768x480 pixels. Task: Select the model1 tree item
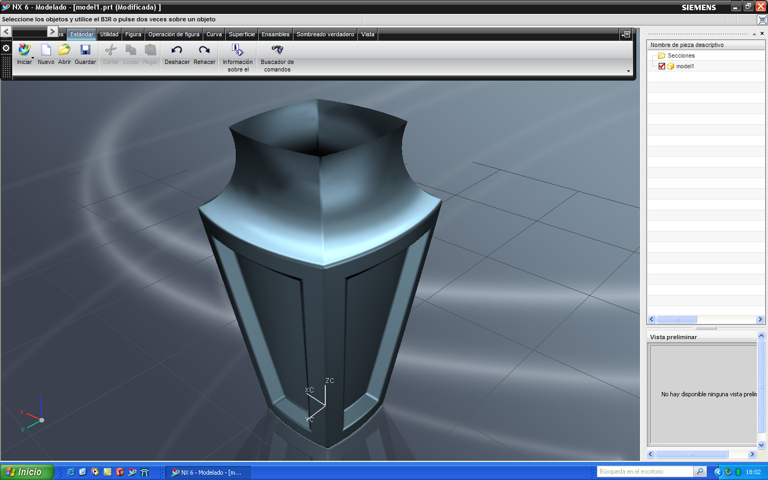(685, 66)
